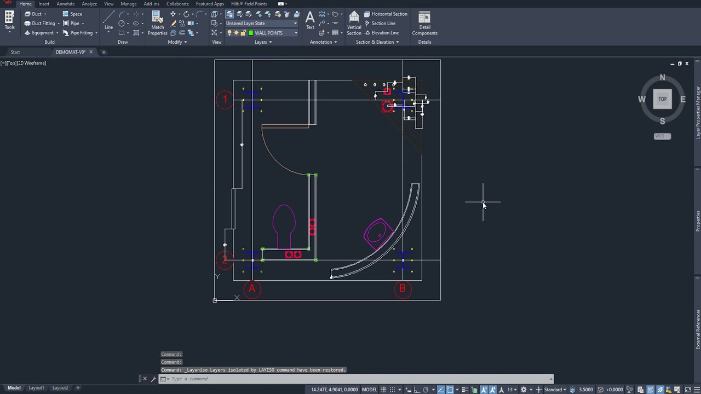This screenshot has width=701, height=394.
Task: Toggle lineweight display in status bar
Action: coord(466,390)
